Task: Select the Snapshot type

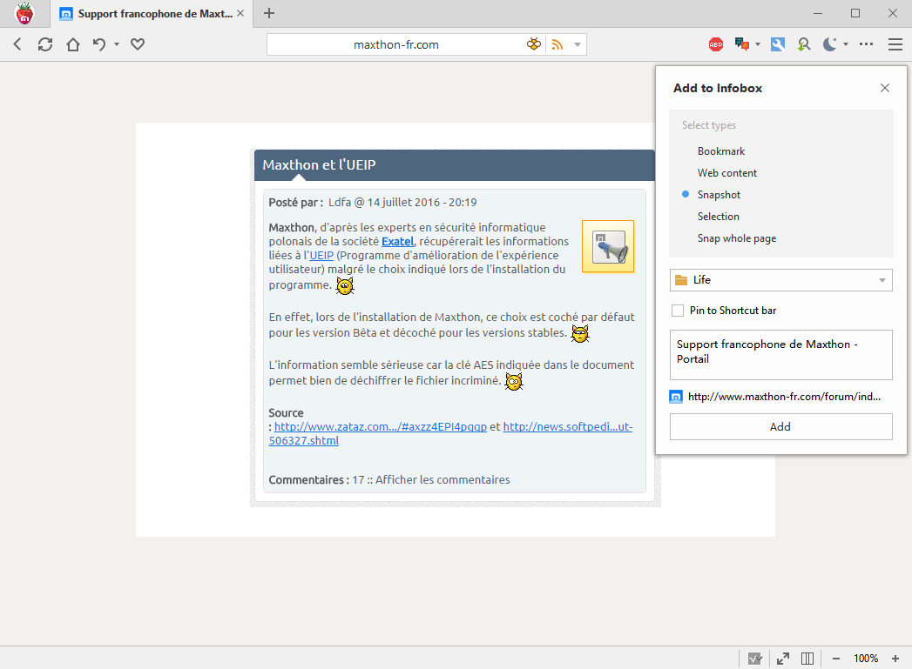Action: (x=719, y=195)
